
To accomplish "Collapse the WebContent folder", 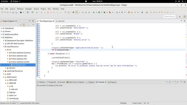I will click(x=4, y=77).
